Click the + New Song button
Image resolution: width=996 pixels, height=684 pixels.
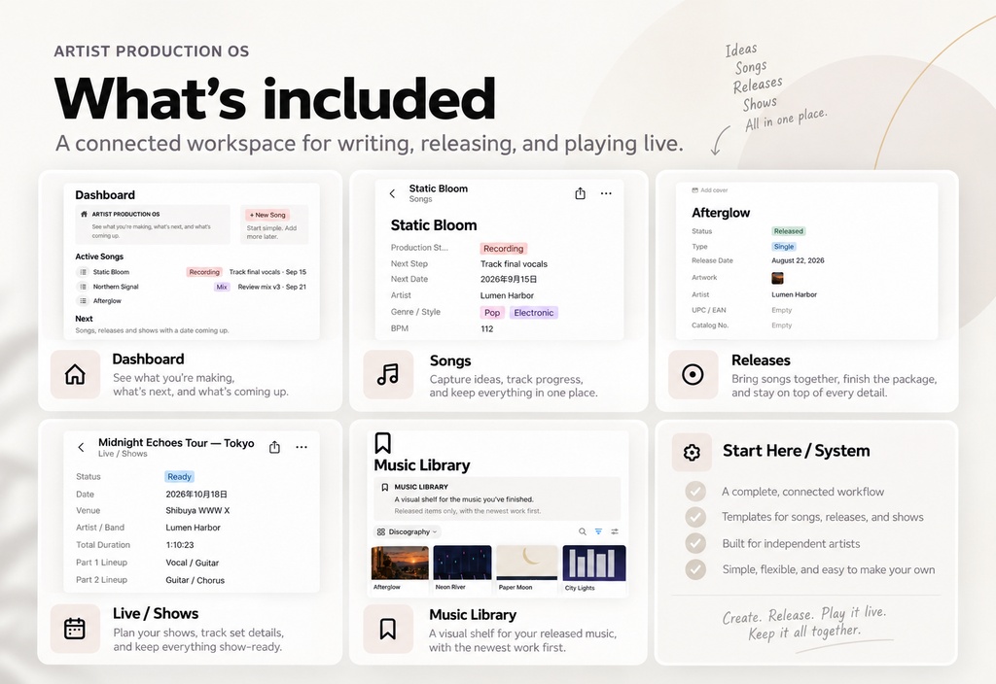click(x=267, y=215)
